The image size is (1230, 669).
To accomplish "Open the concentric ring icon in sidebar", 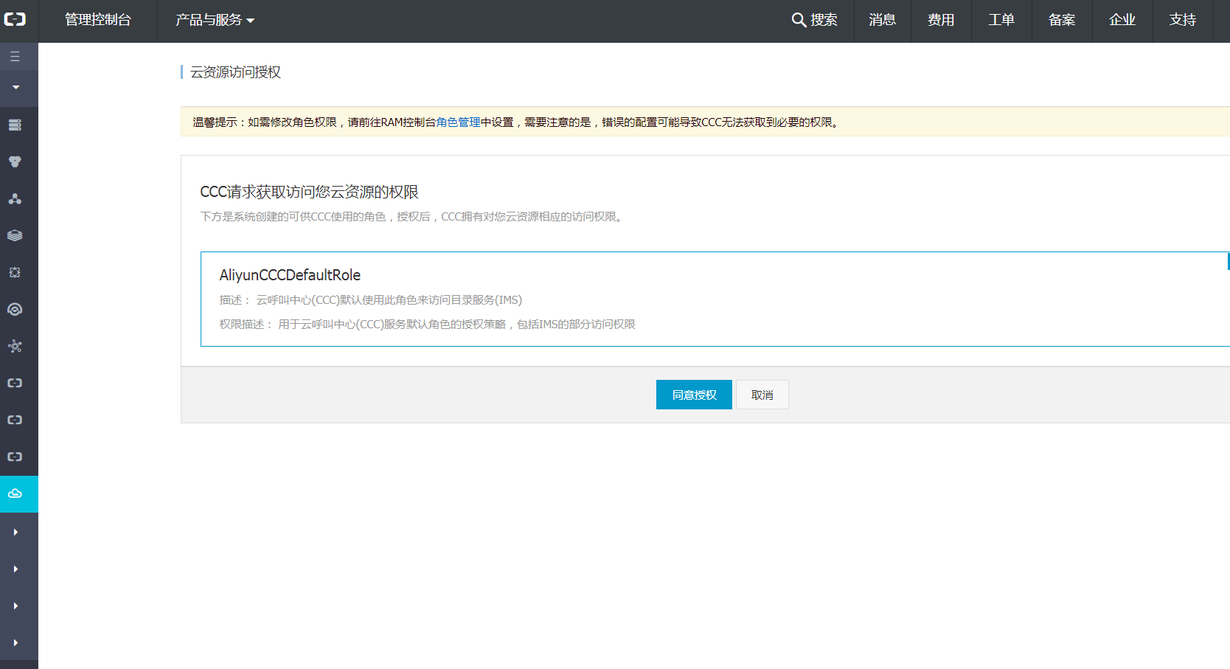I will (x=15, y=309).
